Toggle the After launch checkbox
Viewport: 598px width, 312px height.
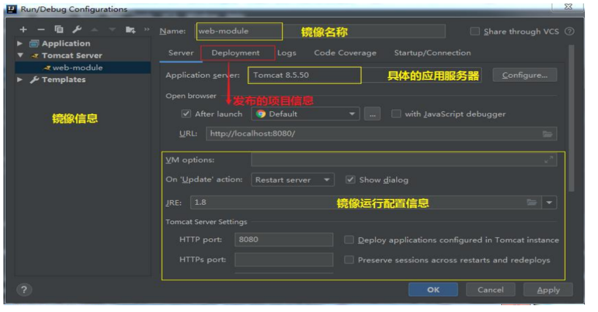point(186,113)
